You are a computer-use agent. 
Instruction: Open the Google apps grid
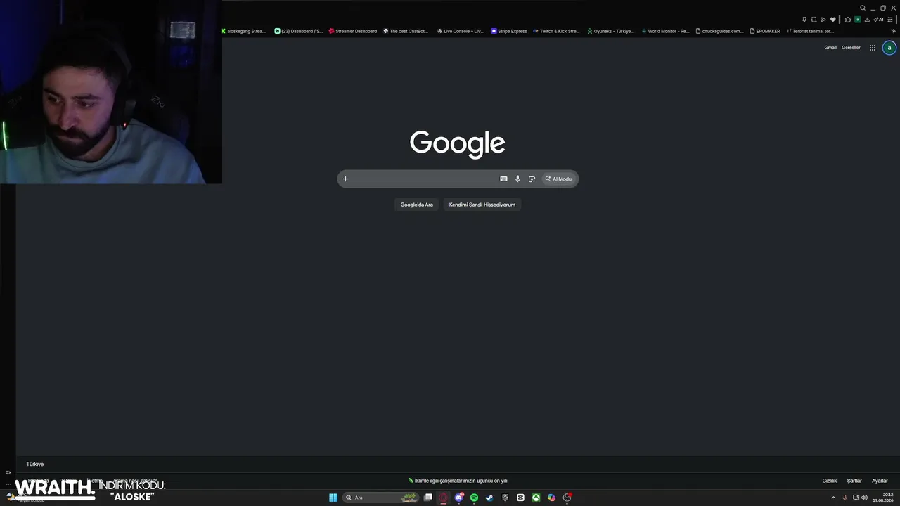(873, 48)
